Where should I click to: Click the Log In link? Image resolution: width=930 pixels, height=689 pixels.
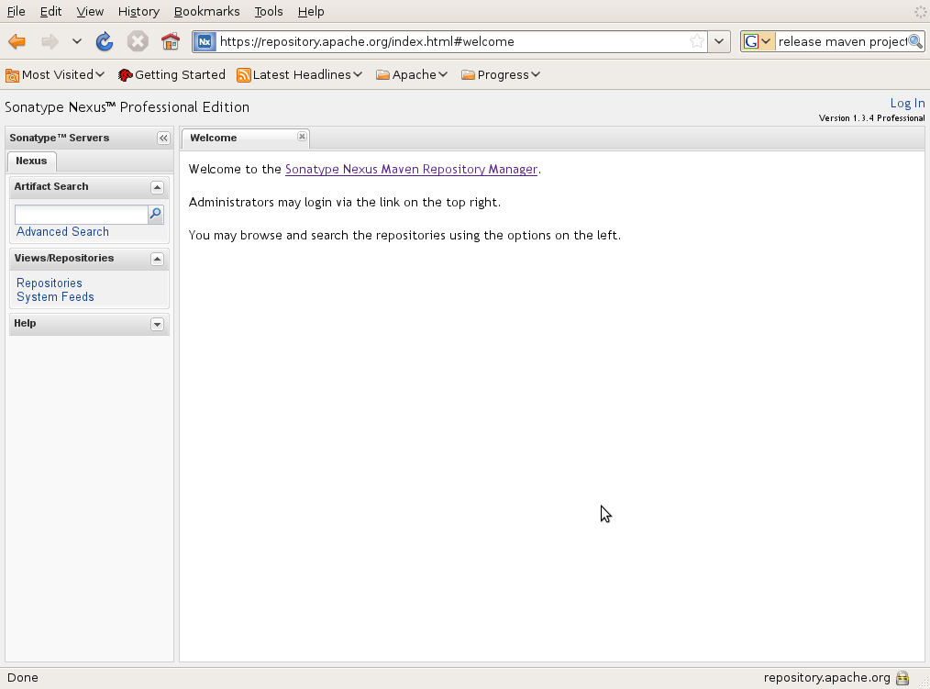click(x=907, y=104)
